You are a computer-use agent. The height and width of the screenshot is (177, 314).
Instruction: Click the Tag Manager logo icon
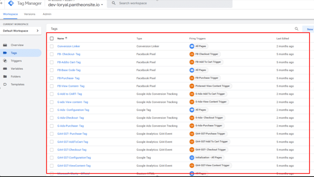pos(11,3)
